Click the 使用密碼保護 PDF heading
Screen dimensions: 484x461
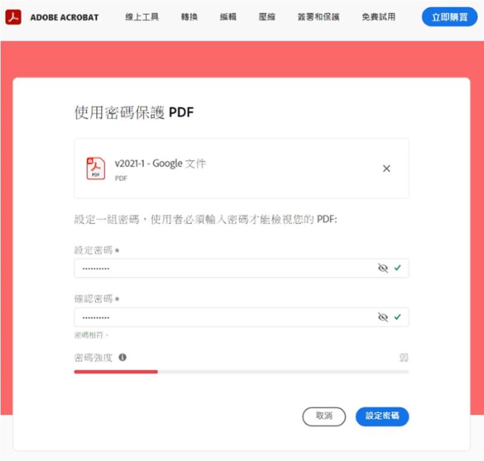[134, 112]
